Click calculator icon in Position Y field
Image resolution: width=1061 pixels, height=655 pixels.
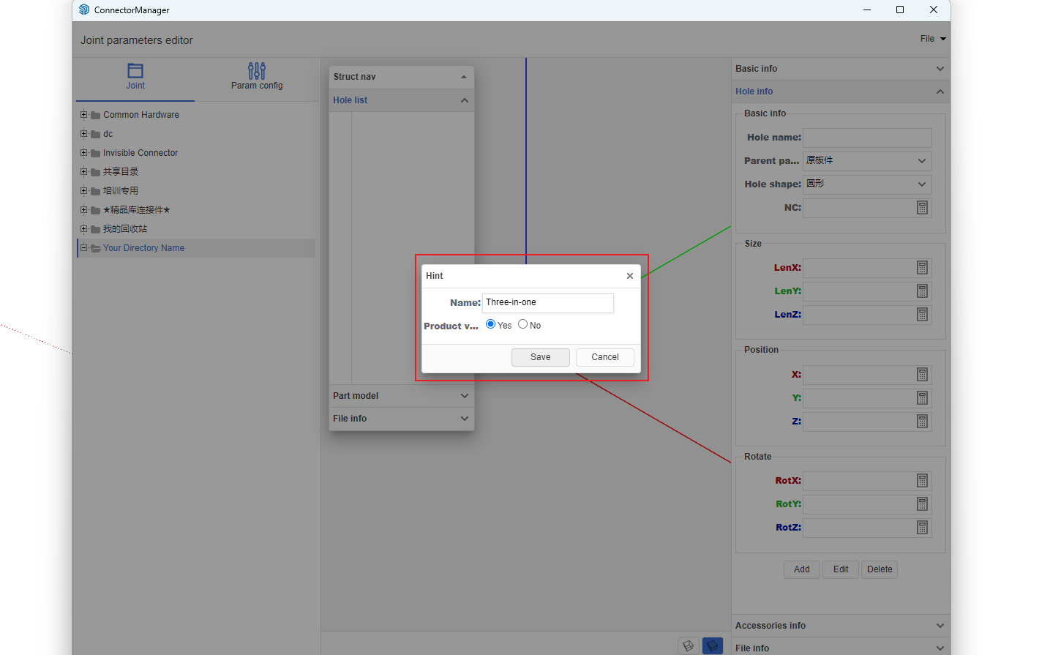(922, 398)
